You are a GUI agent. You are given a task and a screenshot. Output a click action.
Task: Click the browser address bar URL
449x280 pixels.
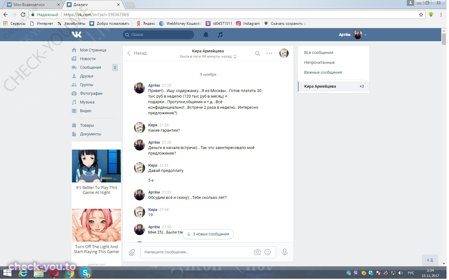(x=97, y=15)
